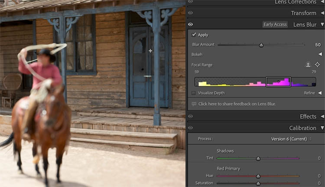This screenshot has width=325, height=187.
Task: Click the Early Access badge
Action: tap(275, 24)
